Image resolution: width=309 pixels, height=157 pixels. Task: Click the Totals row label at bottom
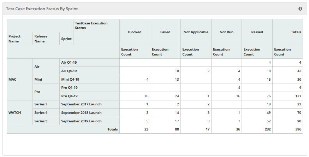coord(63,129)
